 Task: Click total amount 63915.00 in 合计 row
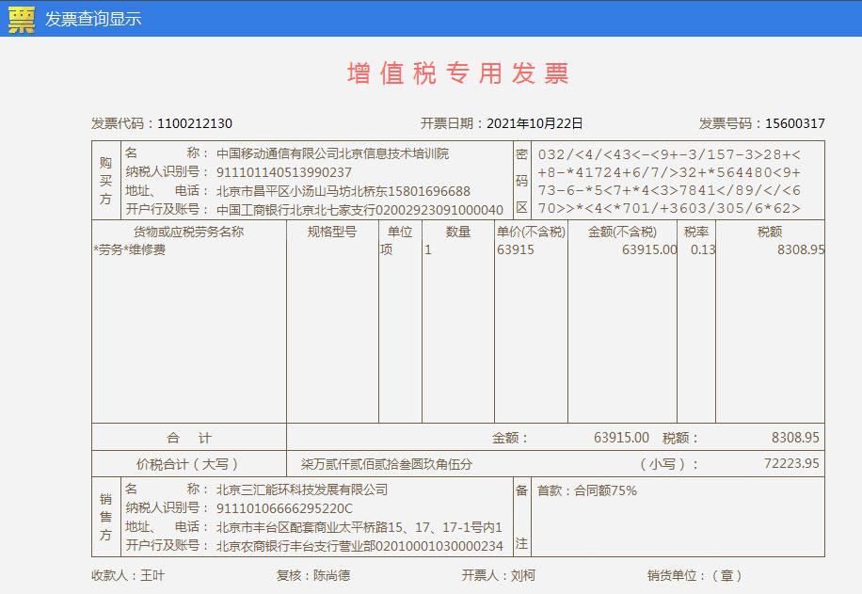tap(621, 437)
